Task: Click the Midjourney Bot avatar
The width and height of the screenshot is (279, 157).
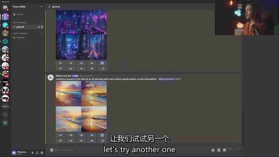Action: click(50, 78)
